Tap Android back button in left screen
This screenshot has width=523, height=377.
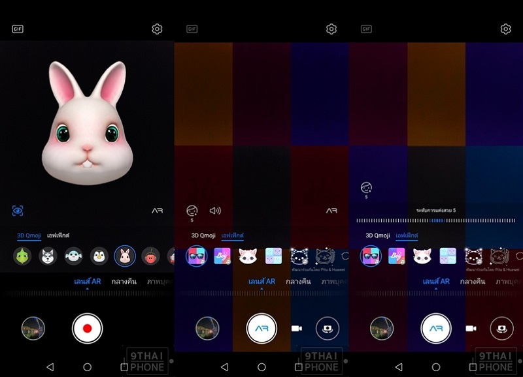point(50,367)
